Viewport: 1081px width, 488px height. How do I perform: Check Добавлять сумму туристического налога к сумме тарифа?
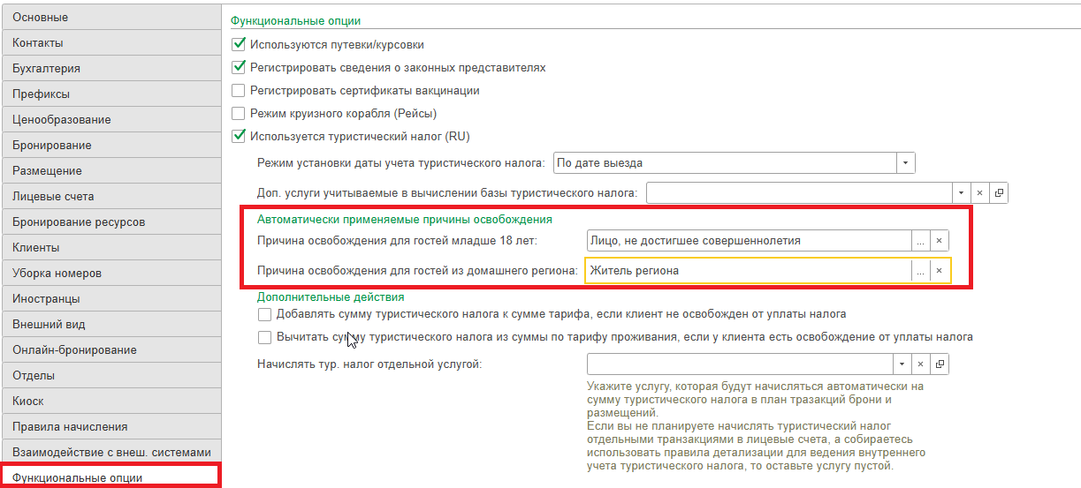pyautogui.click(x=264, y=314)
